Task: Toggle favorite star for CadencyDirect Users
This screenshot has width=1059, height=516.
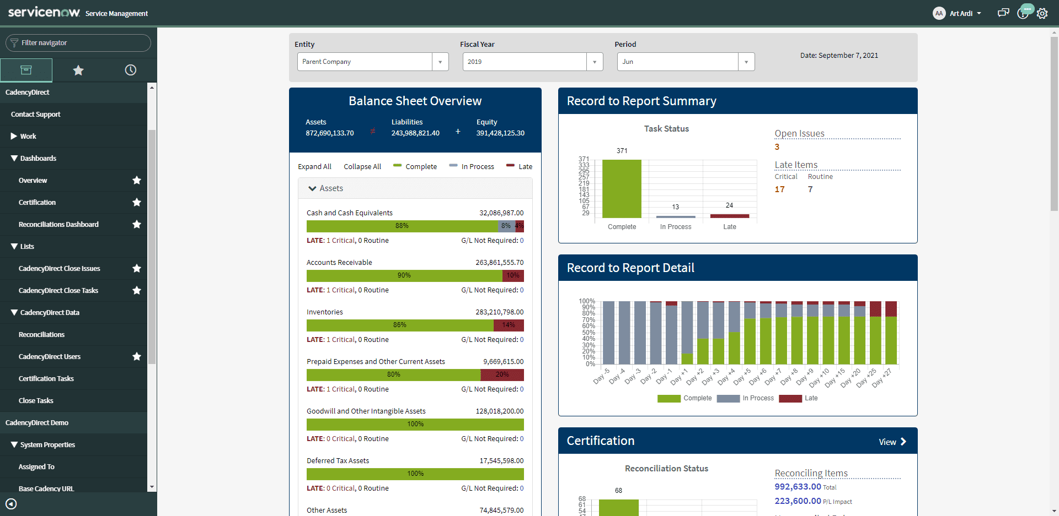Action: [137, 356]
